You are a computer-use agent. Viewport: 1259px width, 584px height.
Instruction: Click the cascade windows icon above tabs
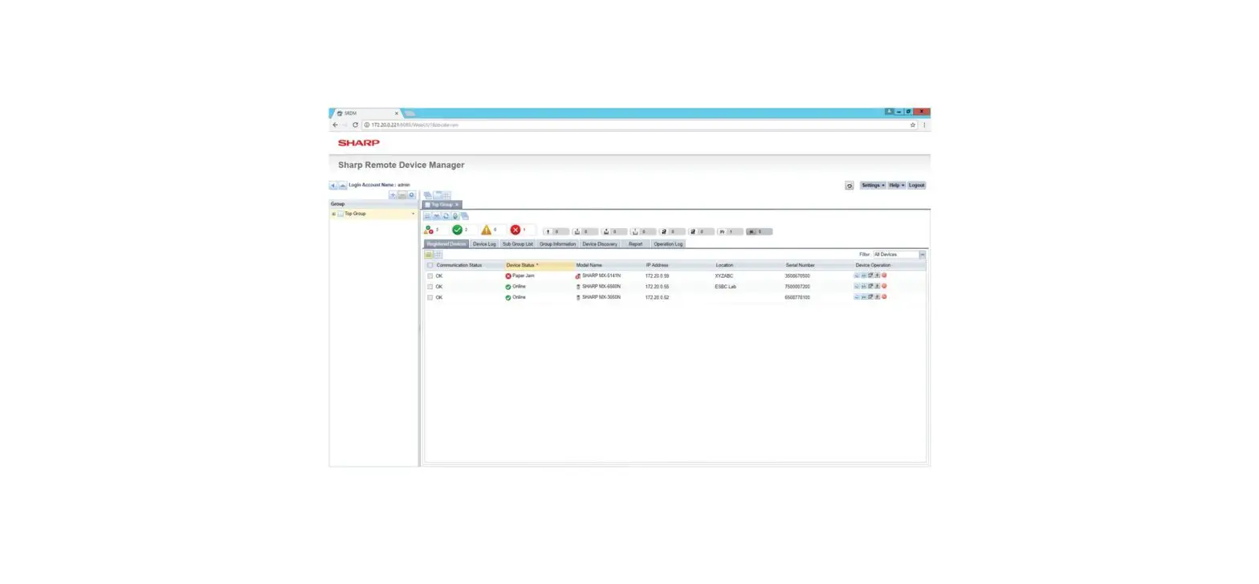click(428, 195)
